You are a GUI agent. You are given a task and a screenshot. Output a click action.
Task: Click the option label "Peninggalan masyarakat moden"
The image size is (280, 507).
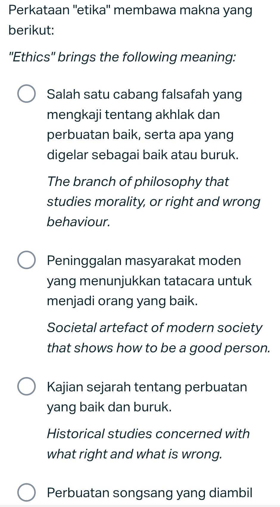coord(144,261)
